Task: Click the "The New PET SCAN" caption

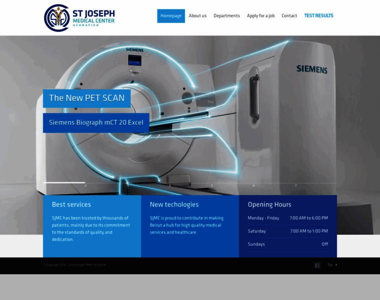Action: 87,98
